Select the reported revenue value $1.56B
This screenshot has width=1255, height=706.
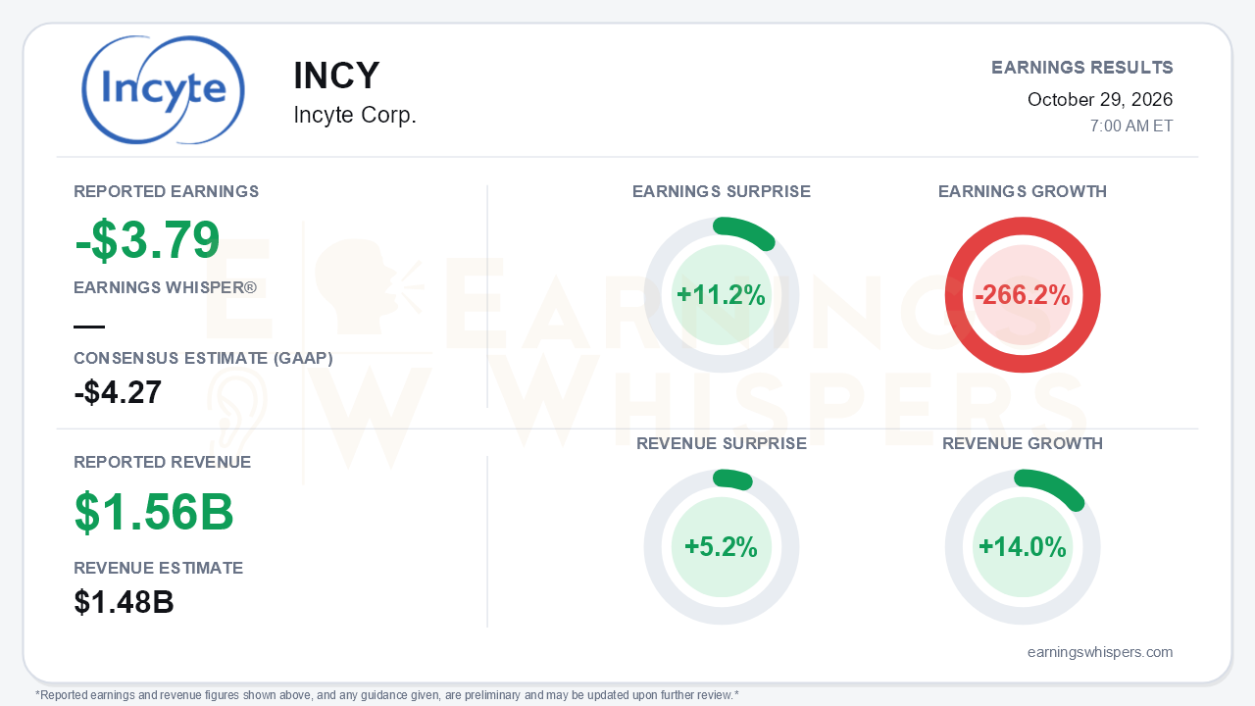click(154, 511)
